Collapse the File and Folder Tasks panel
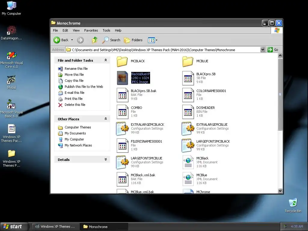308x231 pixels. coord(106,60)
